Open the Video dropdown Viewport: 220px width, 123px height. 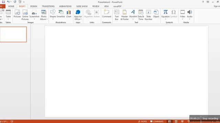[x=183, y=14]
